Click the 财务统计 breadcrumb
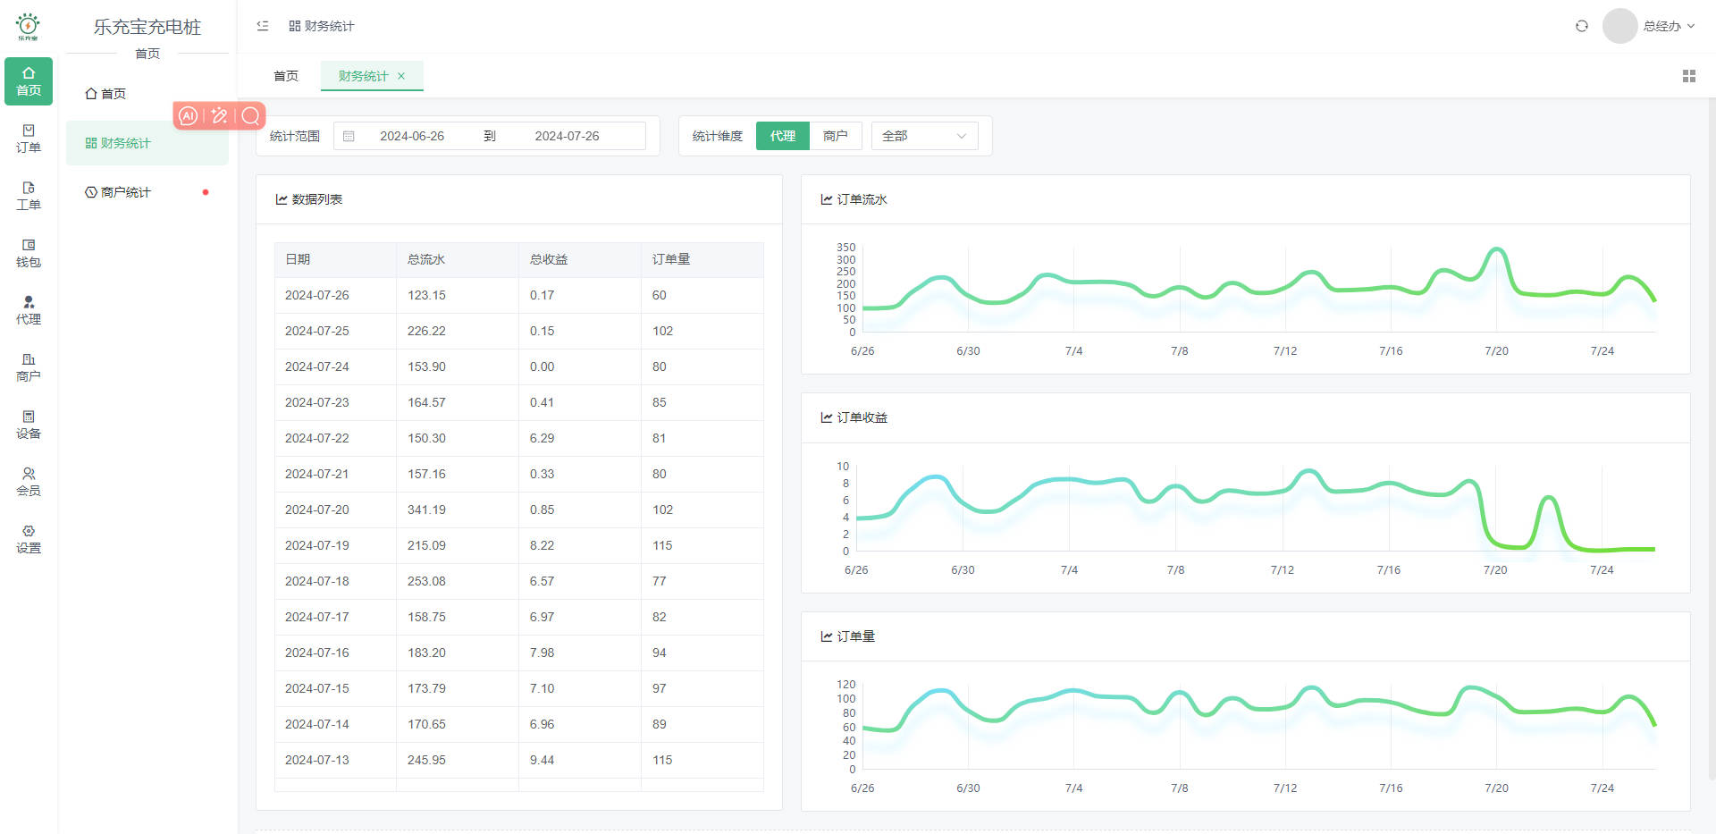Screen dimensions: 1716x834 tap(322, 26)
